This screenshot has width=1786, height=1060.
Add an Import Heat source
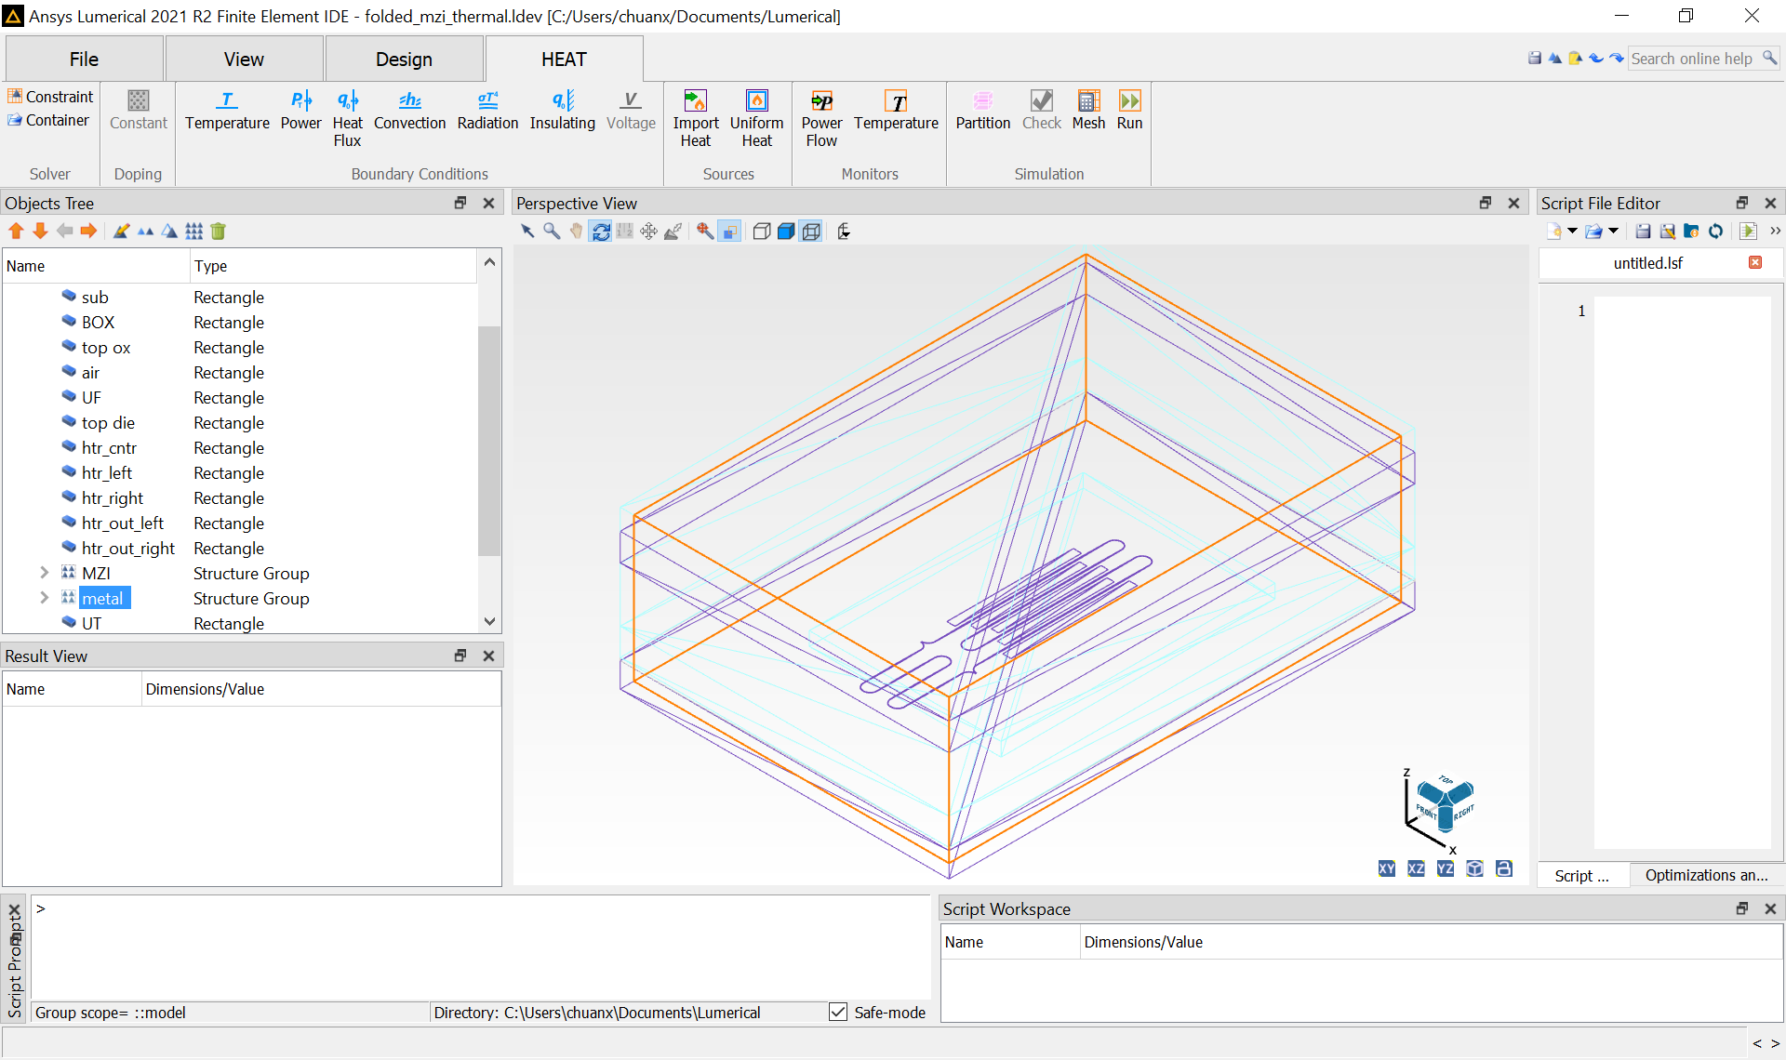695,119
